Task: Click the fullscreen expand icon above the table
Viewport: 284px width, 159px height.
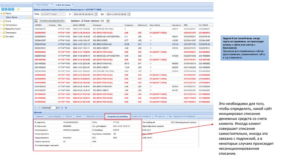Action: pos(36,20)
